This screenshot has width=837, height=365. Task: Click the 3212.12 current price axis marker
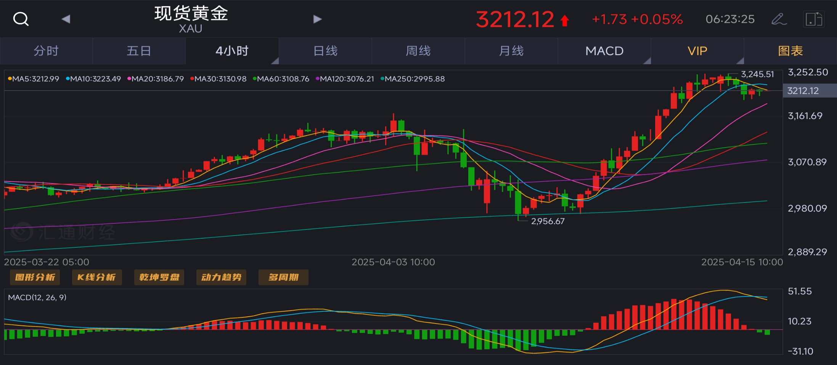click(803, 91)
